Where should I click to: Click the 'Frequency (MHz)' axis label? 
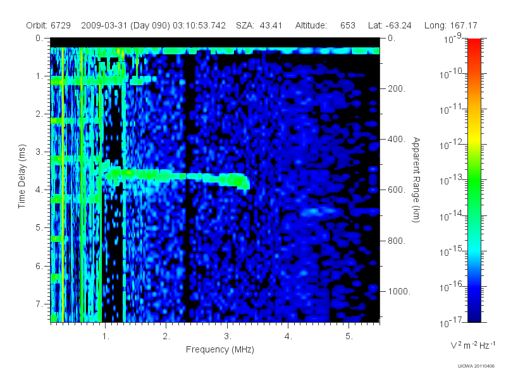pos(220,350)
